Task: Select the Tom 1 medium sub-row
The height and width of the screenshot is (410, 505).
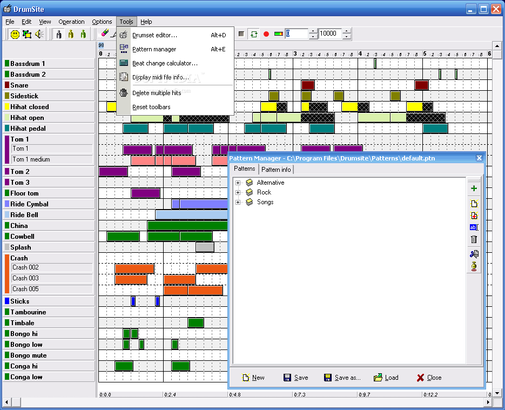Action: point(52,159)
